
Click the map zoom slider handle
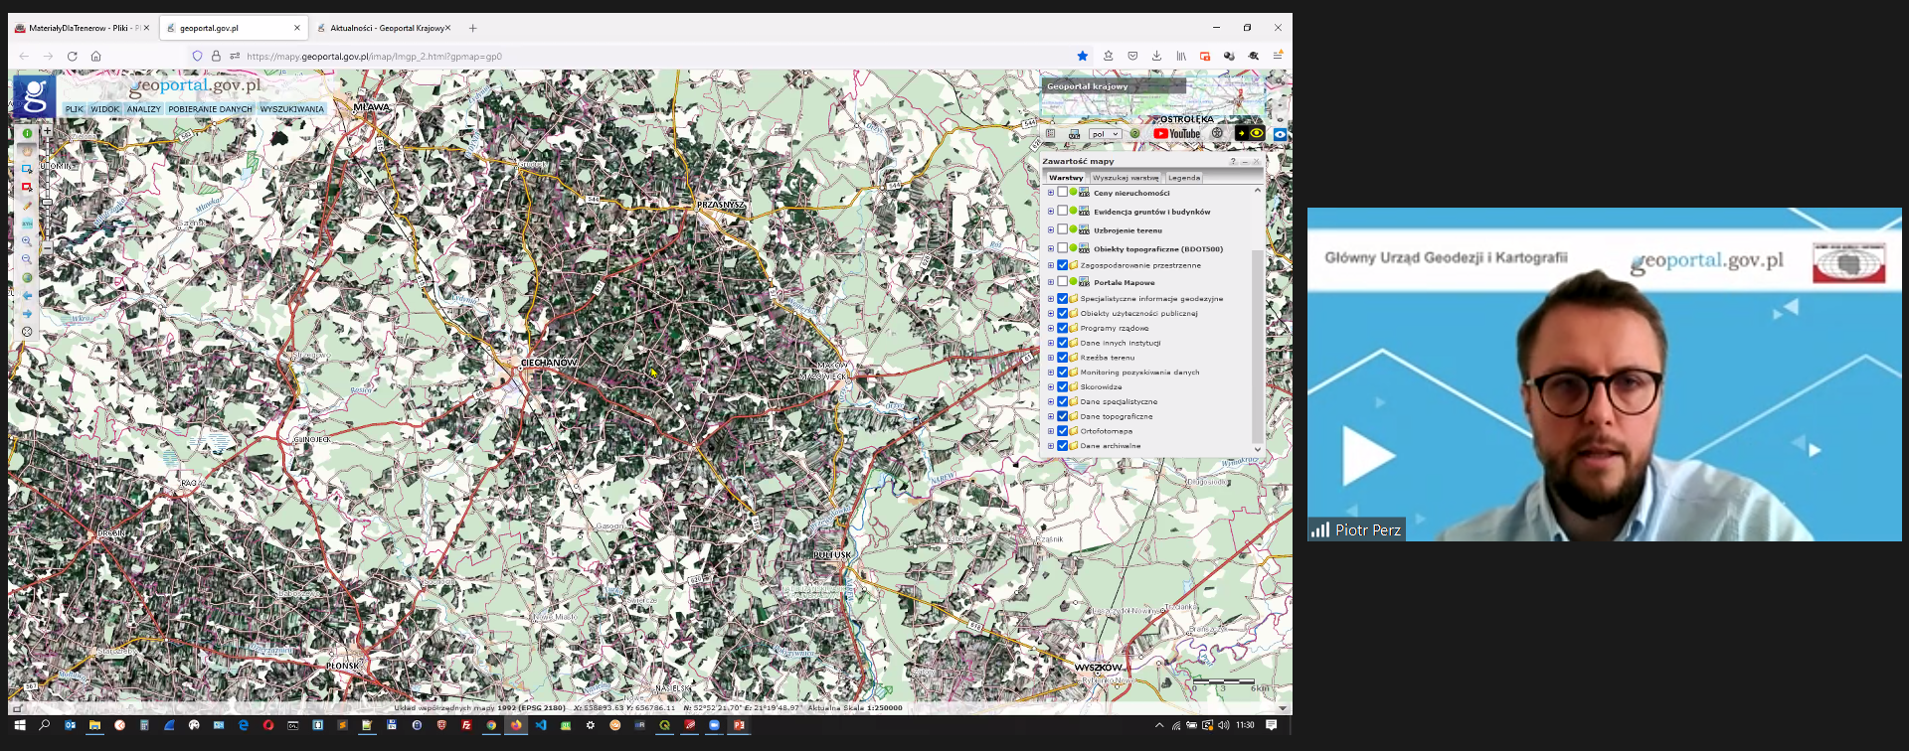coord(47,203)
